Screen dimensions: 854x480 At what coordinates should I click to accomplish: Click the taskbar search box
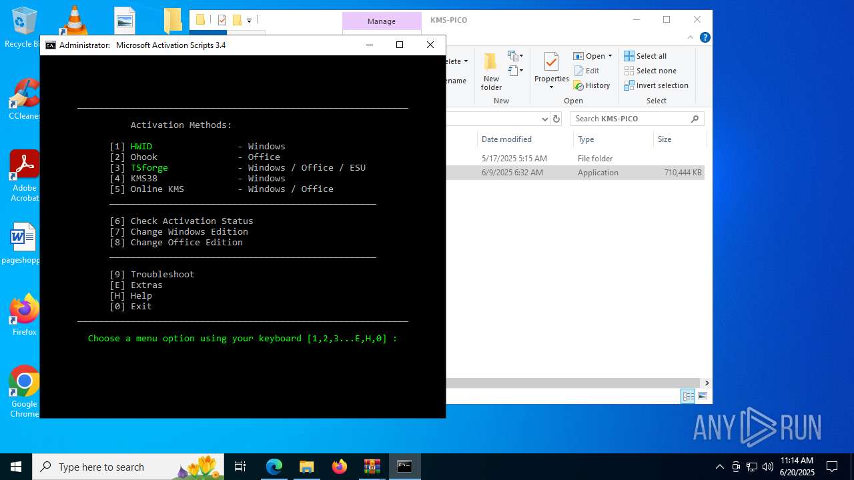(x=128, y=467)
